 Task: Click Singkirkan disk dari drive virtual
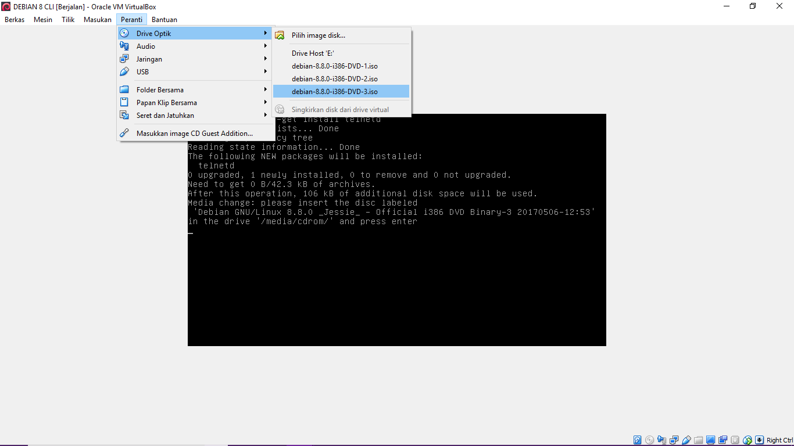342,109
